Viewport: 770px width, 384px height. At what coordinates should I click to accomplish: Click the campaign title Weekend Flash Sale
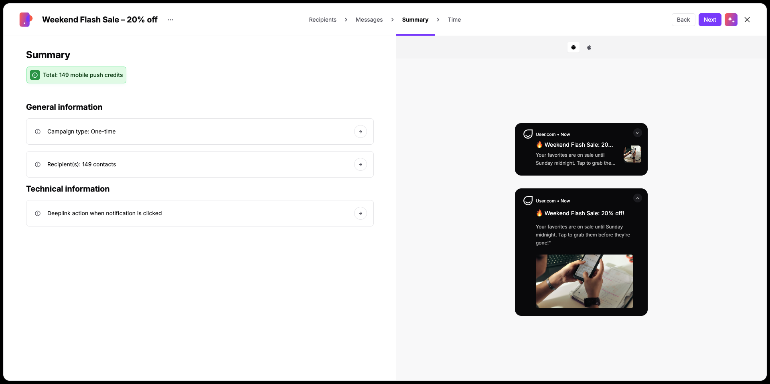click(100, 20)
